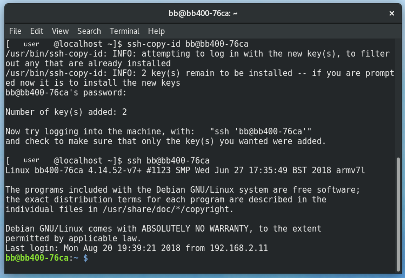Click the dollar sign of the last prompt
405x278 pixels.
86,258
